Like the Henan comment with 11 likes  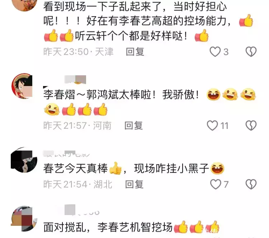(x=212, y=125)
